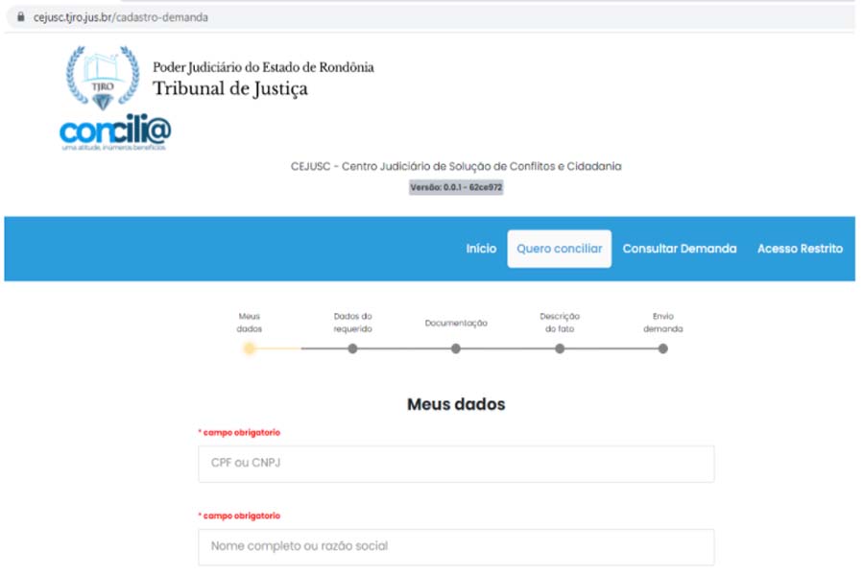
Task: Click the padlock icon in the address bar
Action: 22,17
